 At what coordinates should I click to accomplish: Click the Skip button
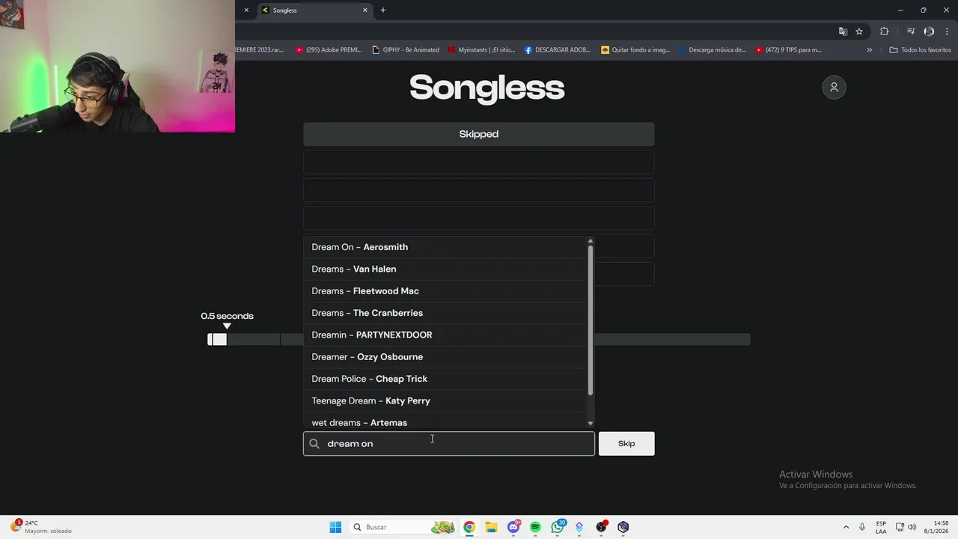[626, 444]
